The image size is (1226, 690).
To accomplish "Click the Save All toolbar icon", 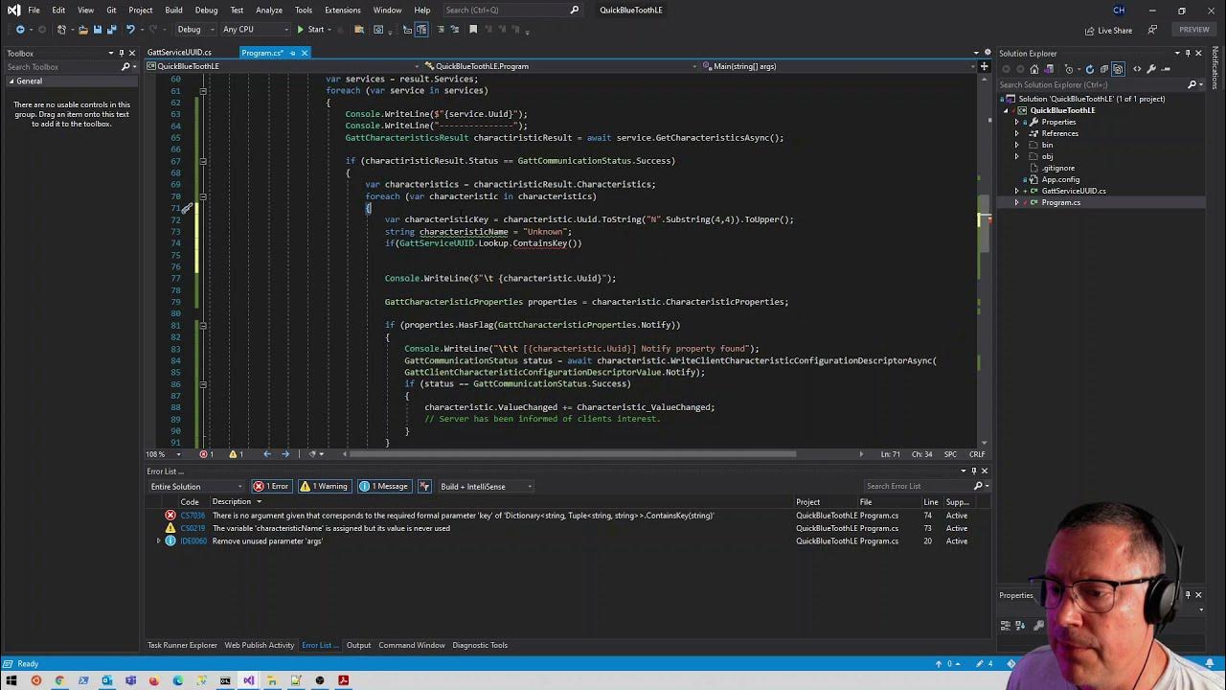I will pos(110,30).
